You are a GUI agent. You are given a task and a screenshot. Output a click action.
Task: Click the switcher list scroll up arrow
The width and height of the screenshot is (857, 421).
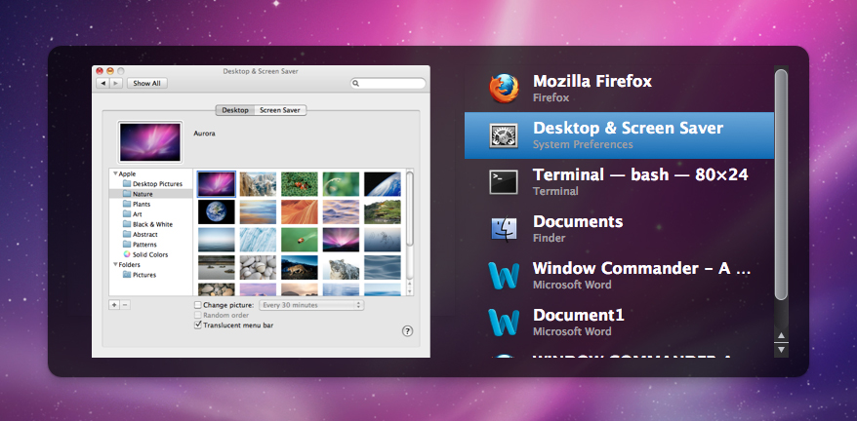[x=781, y=336]
